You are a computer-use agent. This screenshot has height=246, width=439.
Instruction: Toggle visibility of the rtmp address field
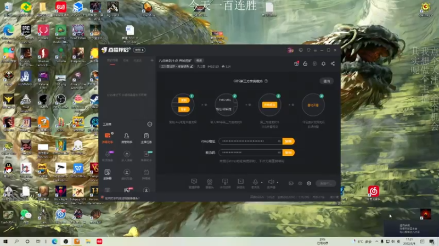pos(279,141)
